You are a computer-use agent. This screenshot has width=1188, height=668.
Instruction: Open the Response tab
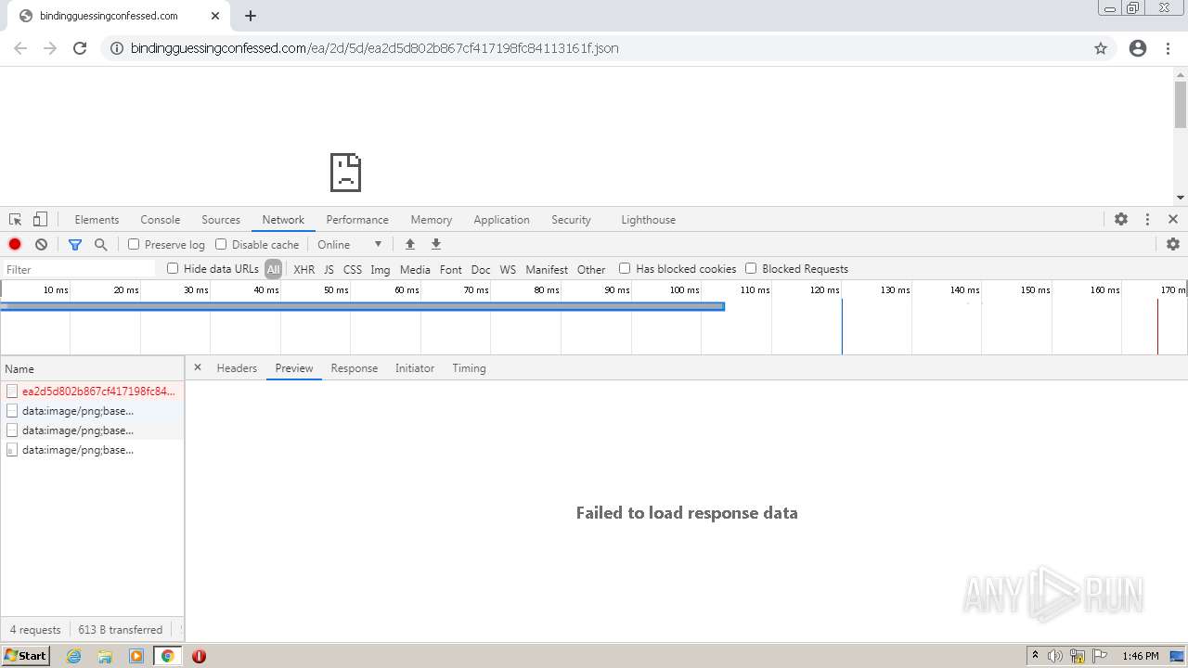click(354, 368)
